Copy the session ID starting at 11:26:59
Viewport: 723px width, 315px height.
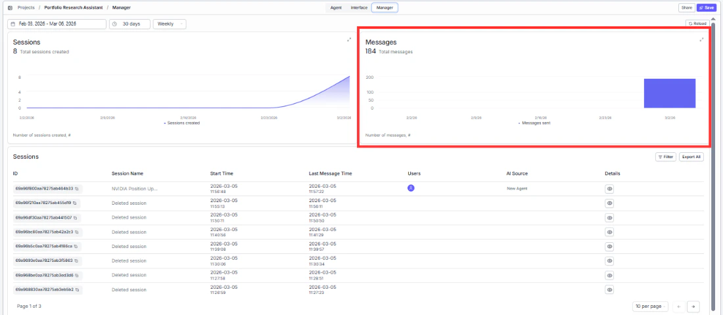click(78, 289)
